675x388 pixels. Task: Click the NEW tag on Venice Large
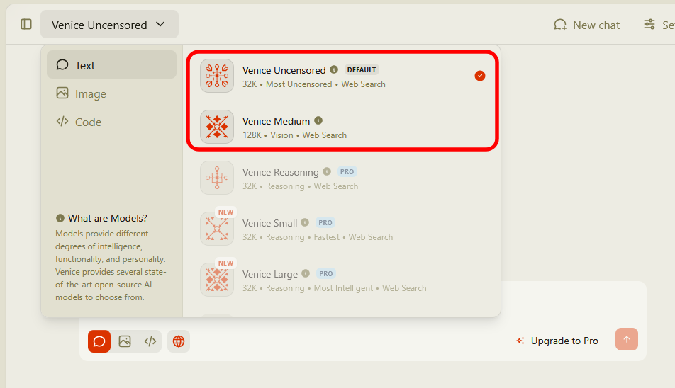225,263
